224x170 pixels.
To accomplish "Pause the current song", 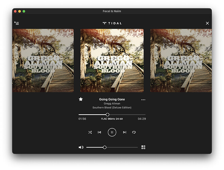I will coord(112,132).
